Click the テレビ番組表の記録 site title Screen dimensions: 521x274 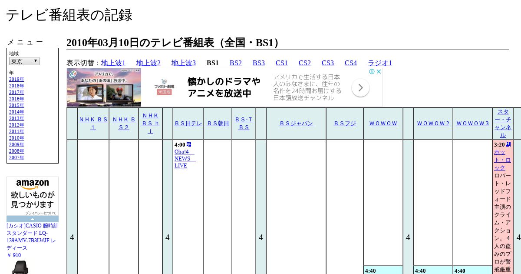[x=69, y=15]
